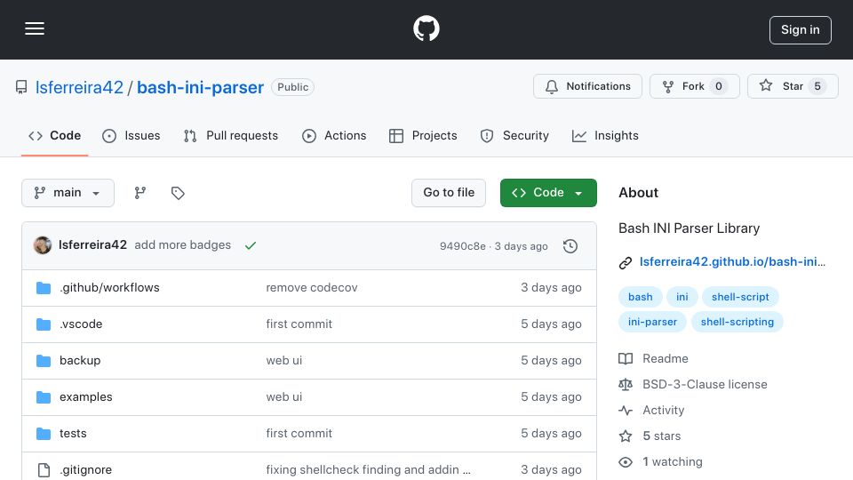Open the hamburger navigation menu
The image size is (853, 480).
pos(35,28)
